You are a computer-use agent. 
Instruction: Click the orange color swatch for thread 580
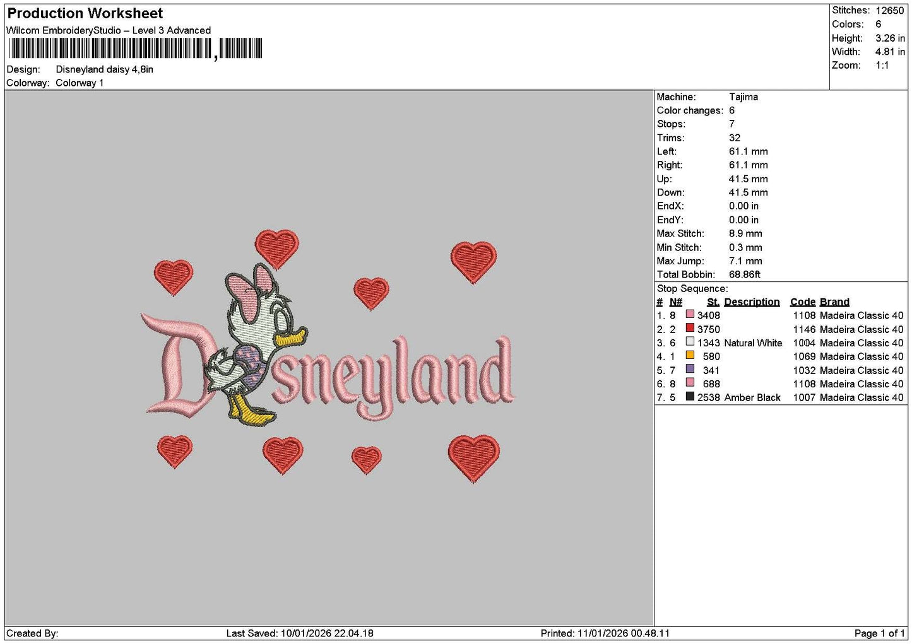(x=690, y=355)
